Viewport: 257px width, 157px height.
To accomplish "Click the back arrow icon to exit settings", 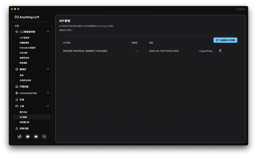I will [44, 137].
